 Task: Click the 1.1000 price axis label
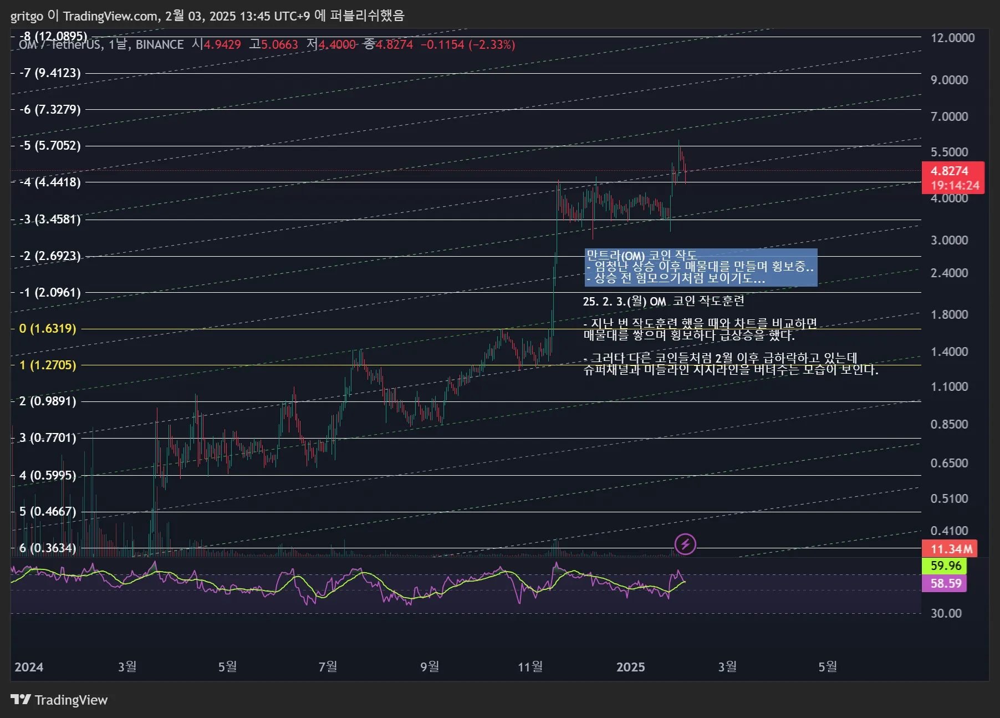click(949, 386)
